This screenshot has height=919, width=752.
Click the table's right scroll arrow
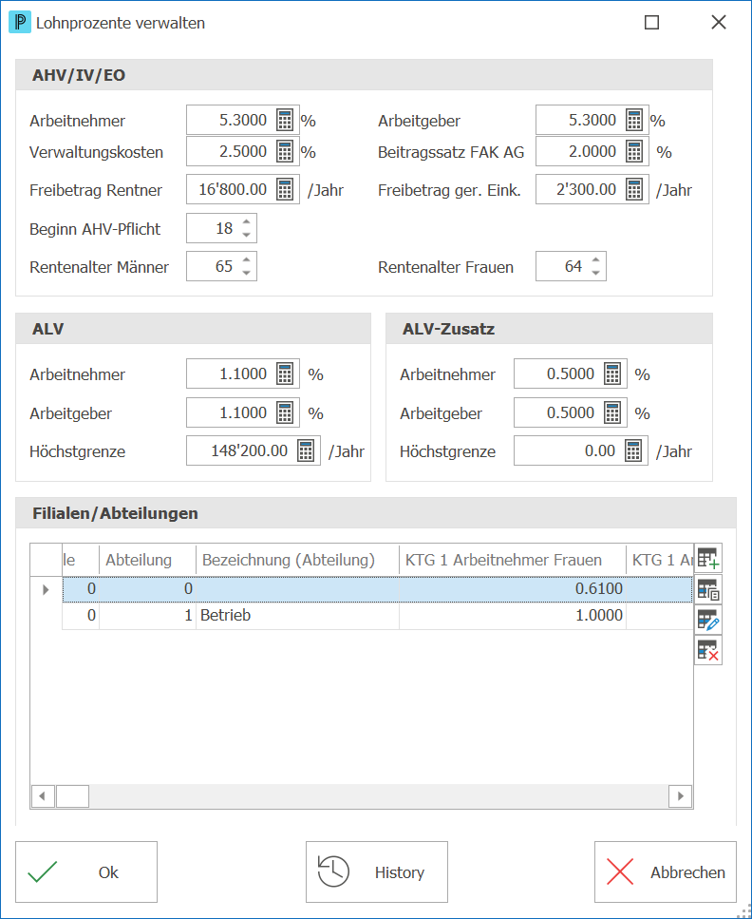point(680,795)
